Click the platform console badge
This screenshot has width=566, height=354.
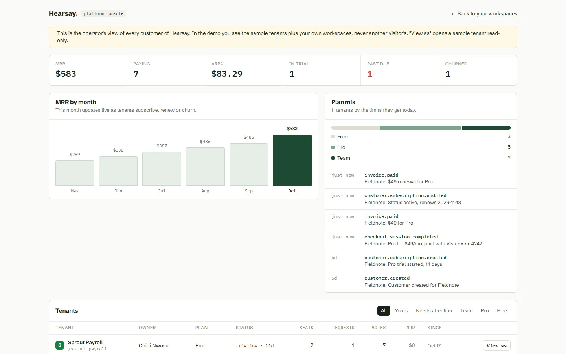click(104, 14)
